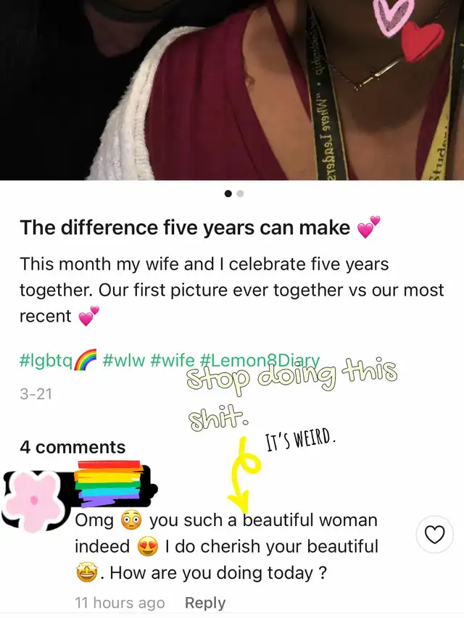Switch to the second photo via the gray carousel dot
The width and height of the screenshot is (464, 618).
(x=240, y=193)
